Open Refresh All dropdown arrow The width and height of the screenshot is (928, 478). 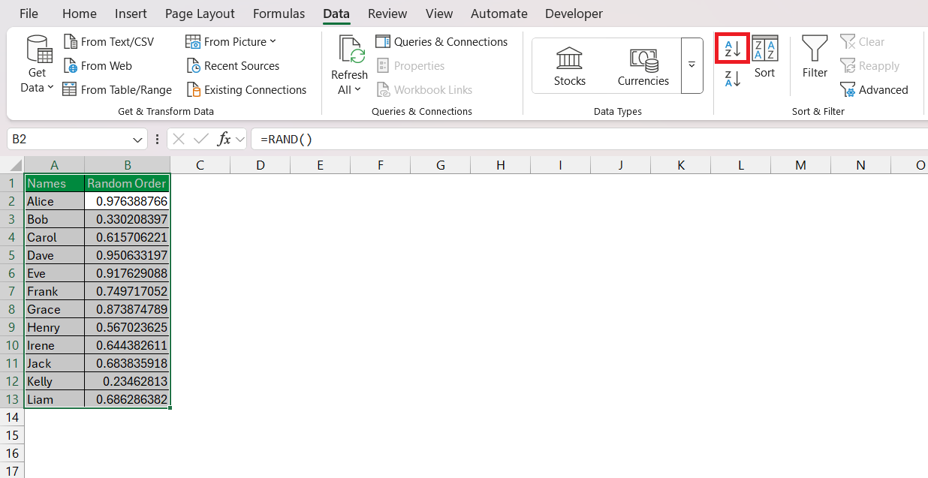(357, 89)
